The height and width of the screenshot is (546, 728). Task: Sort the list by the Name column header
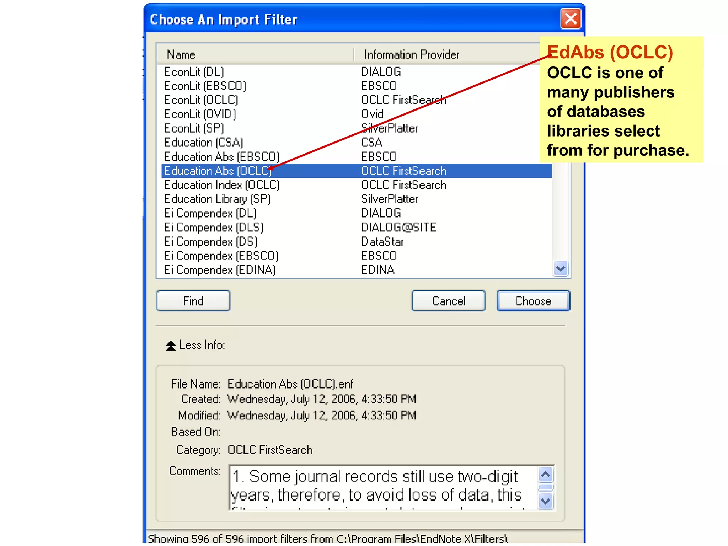[255, 54]
